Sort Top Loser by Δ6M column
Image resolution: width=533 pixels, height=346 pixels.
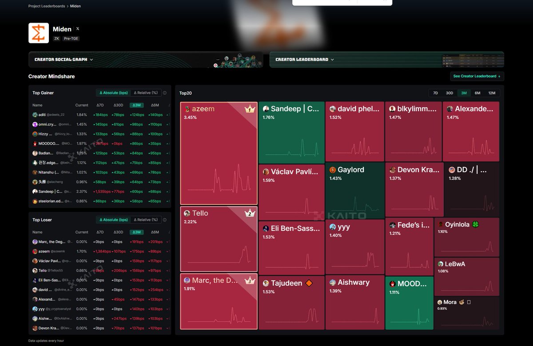155,232
